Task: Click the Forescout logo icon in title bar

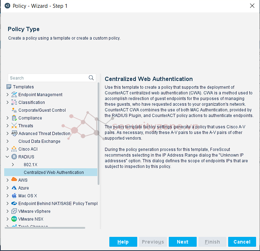Action: (7, 6)
